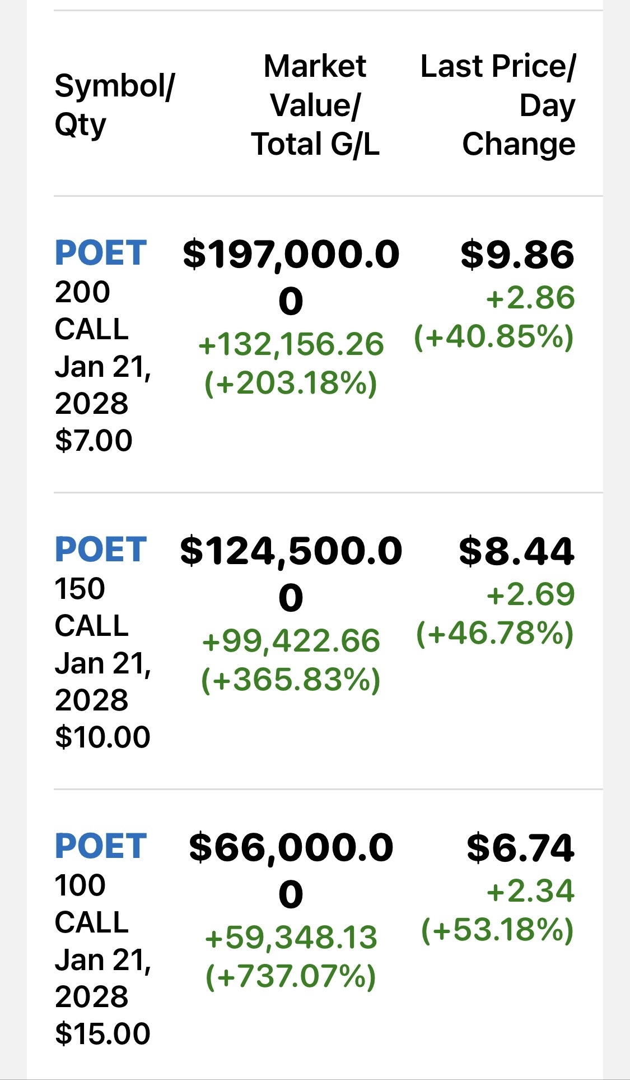
Task: Open 100 CALL Jan 21, 2028 position details
Action: click(103, 959)
